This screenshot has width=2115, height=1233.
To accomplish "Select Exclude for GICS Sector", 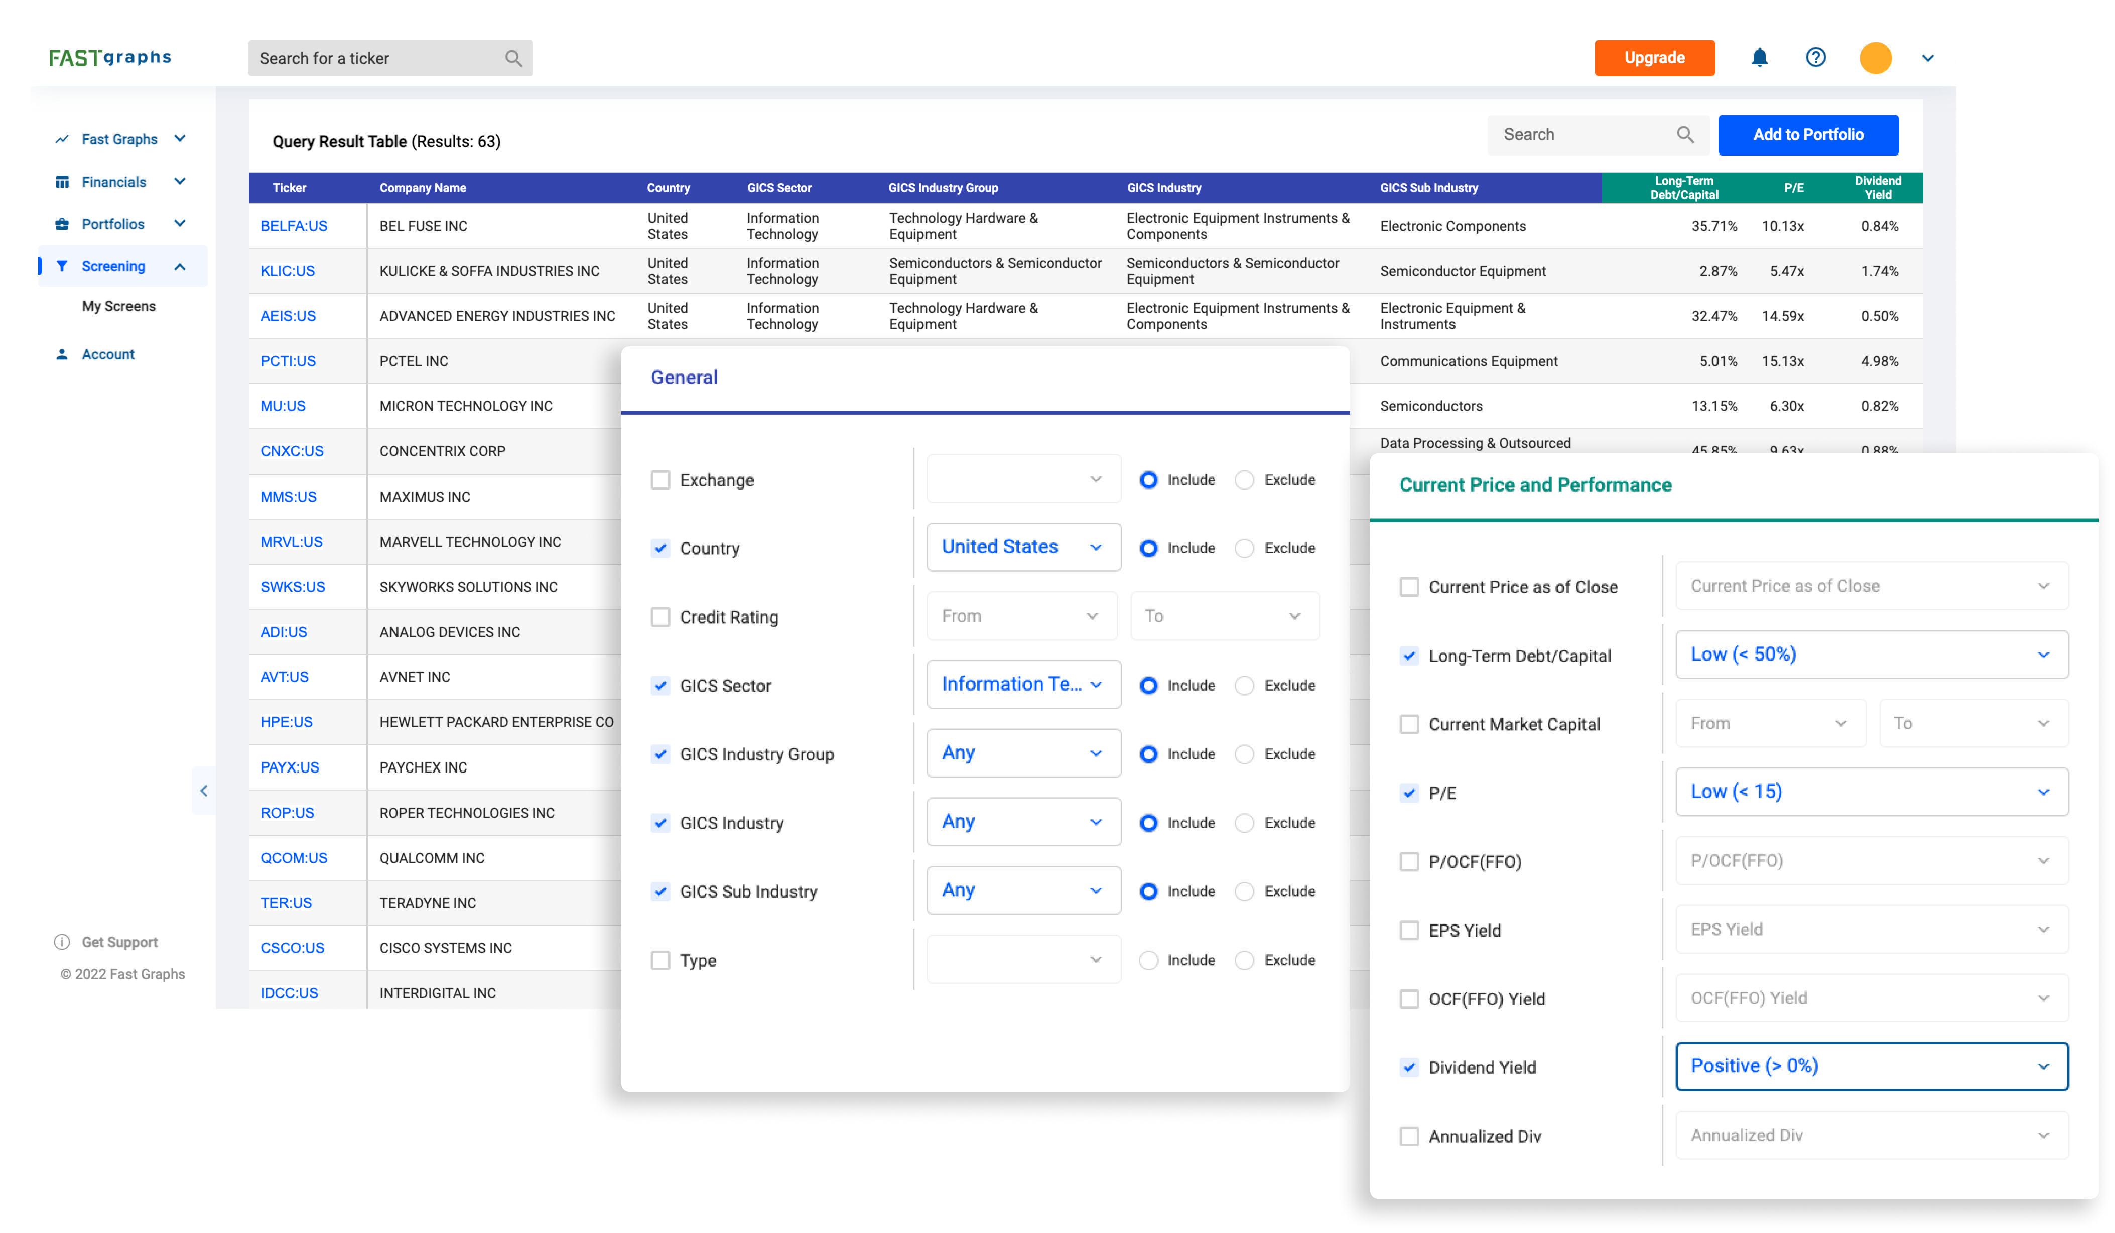I will [1245, 685].
